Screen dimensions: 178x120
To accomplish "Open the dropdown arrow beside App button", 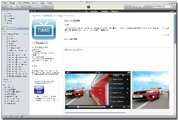I will (47, 43).
